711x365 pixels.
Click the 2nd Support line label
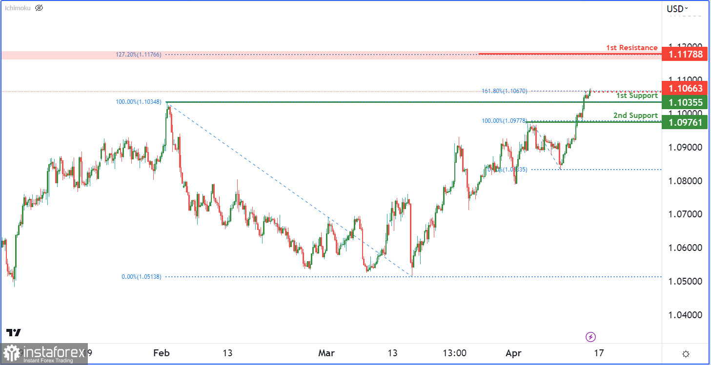pyautogui.click(x=636, y=115)
